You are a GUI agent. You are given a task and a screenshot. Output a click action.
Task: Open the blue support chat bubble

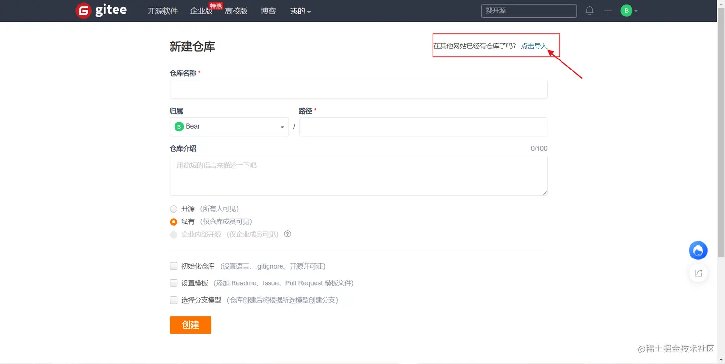tap(698, 250)
